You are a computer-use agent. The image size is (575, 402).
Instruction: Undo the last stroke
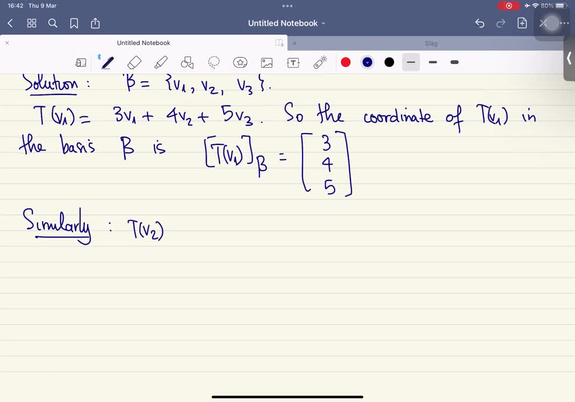[480, 23]
